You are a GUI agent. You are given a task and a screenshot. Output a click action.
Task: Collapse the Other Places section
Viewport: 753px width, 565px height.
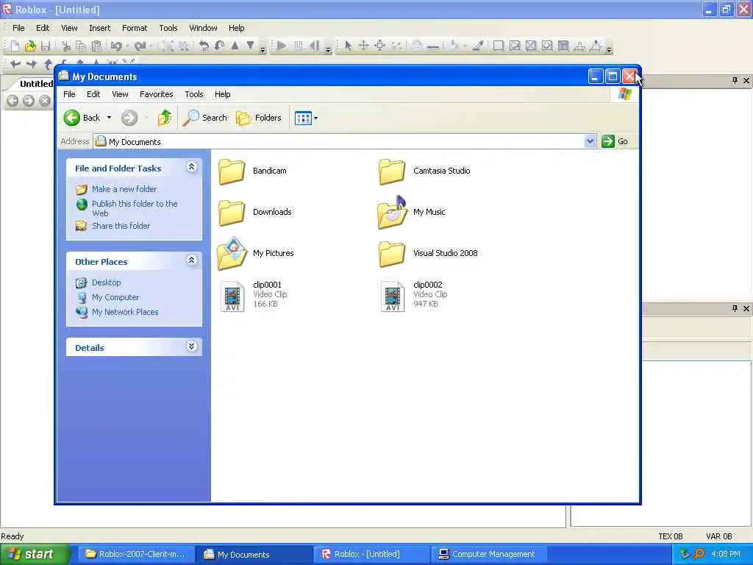coord(191,260)
